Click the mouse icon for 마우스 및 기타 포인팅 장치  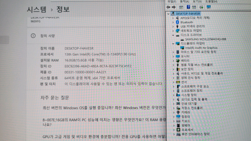tap(178, 52)
